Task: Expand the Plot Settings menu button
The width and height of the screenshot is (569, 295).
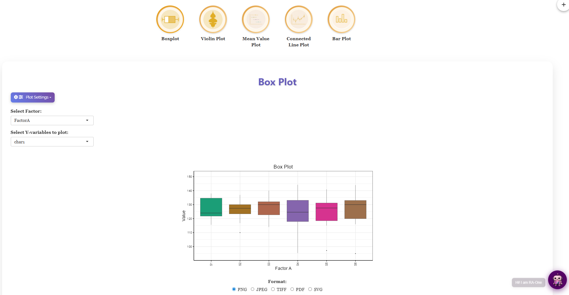Action: pos(33,97)
